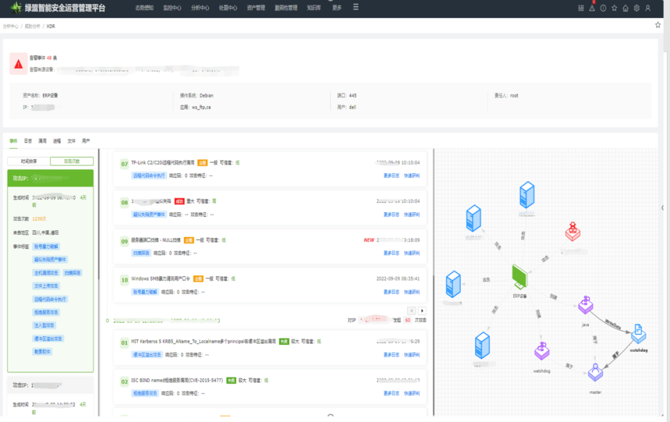Open the hamburger menu in navigation bar
This screenshot has height=422, width=670.
(355, 7)
